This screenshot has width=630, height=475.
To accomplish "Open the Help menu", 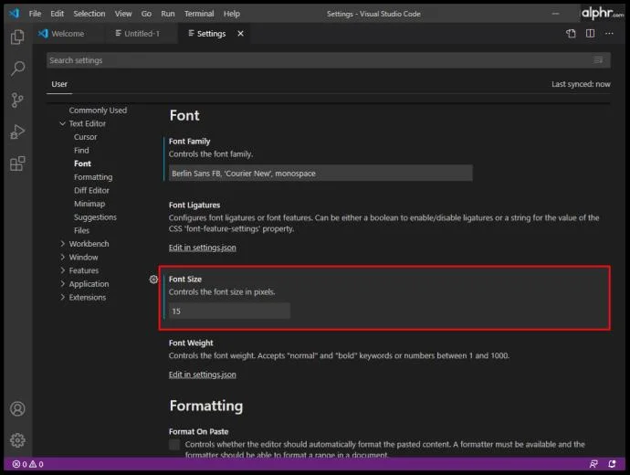I will click(x=232, y=14).
